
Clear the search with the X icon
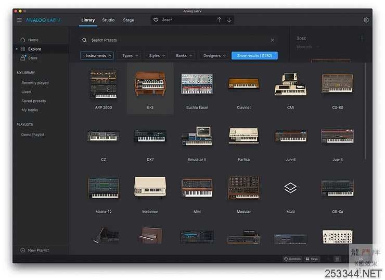[x=272, y=40]
